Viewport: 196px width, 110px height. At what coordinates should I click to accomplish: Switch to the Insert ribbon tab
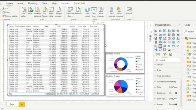point(20,3)
